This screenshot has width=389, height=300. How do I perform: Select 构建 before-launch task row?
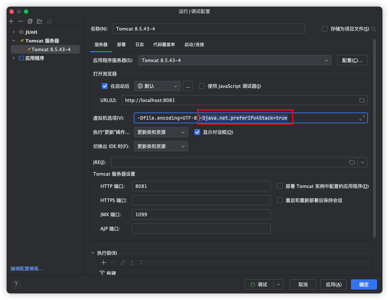(x=235, y=273)
